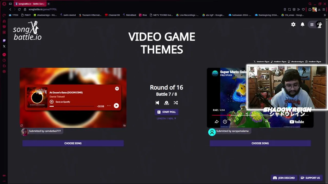328x184 pixels.
Task: Choose the Super Mario Galaxy song
Action: [260, 143]
